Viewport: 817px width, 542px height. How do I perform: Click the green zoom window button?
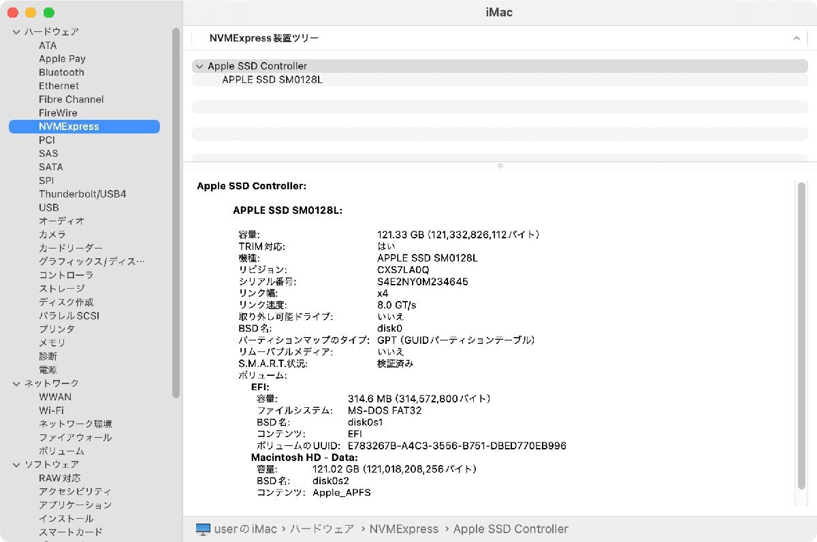pos(48,13)
